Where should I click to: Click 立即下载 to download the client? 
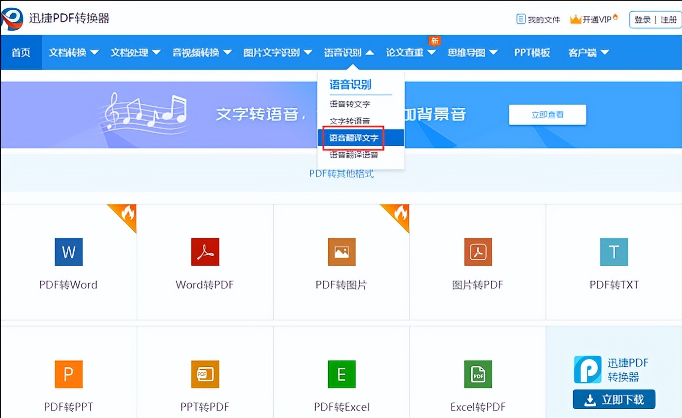(614, 399)
